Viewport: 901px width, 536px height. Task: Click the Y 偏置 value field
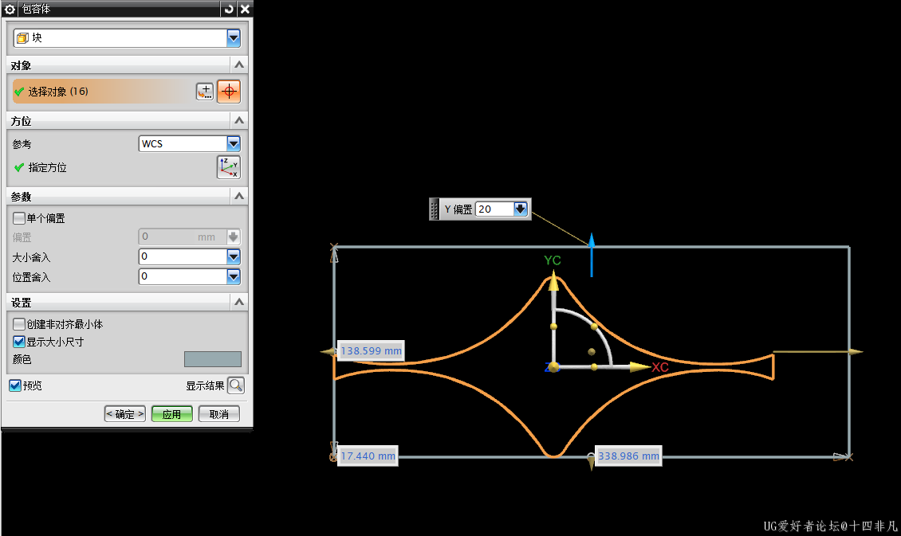(x=494, y=209)
